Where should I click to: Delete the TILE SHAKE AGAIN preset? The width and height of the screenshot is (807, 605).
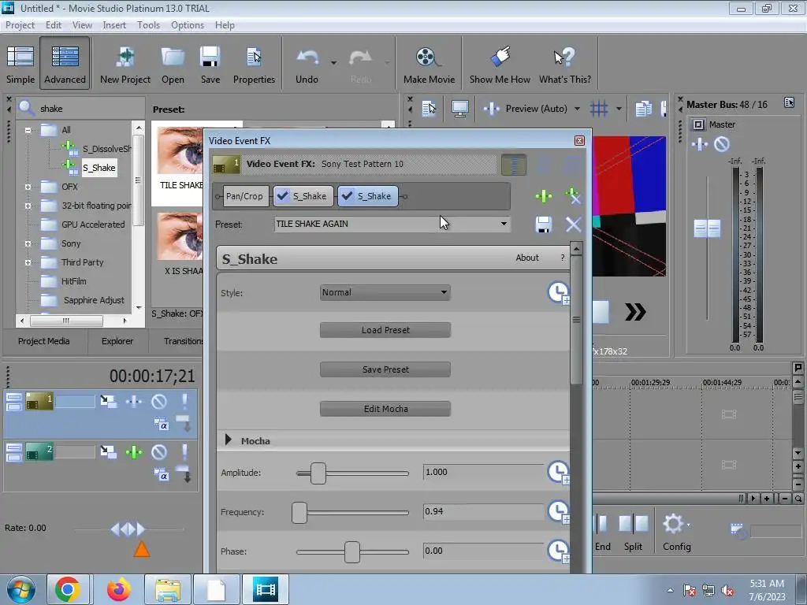tap(574, 225)
